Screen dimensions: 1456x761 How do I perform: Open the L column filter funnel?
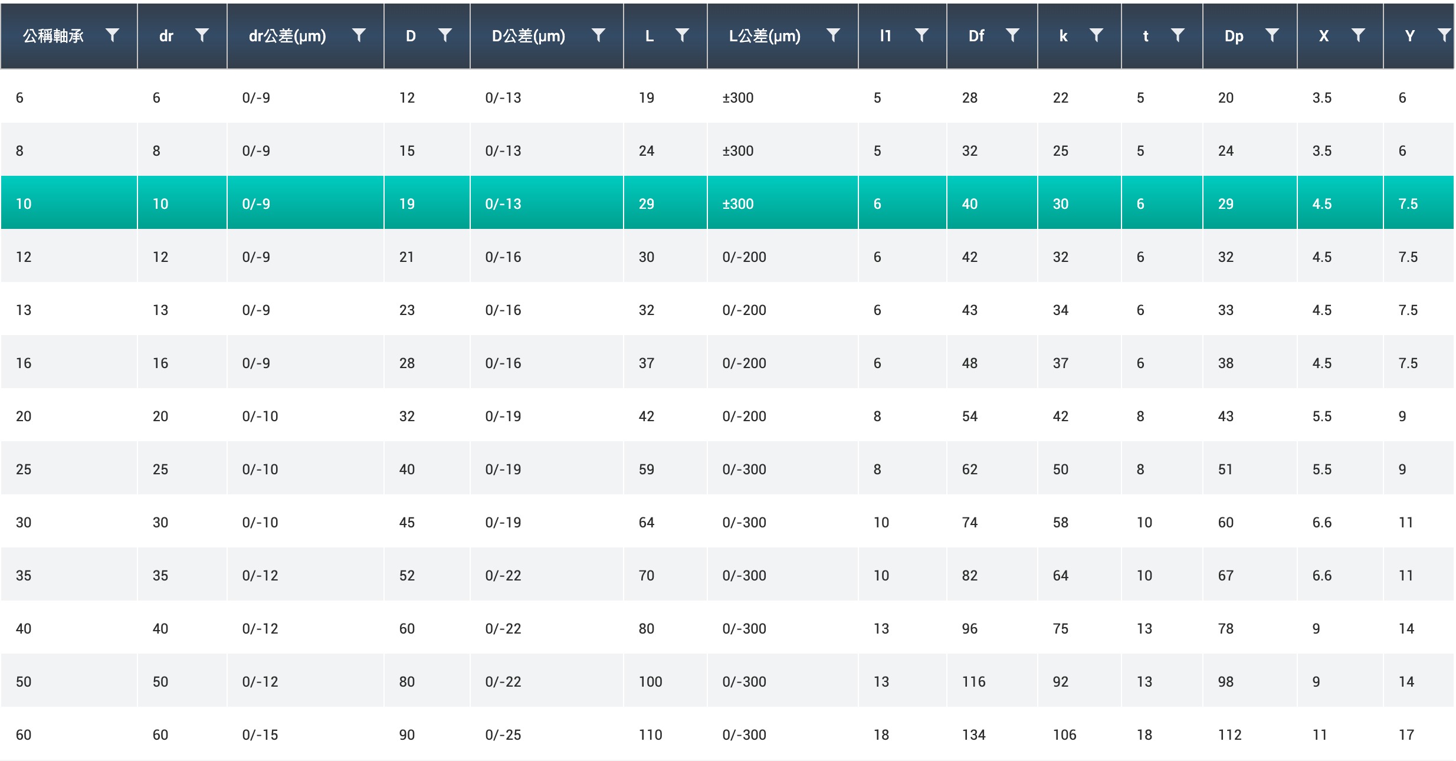[682, 35]
